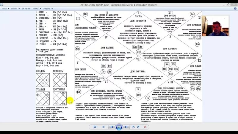Open the zoom magnifier control
Screen dimensions: 238x134
(95, 127)
